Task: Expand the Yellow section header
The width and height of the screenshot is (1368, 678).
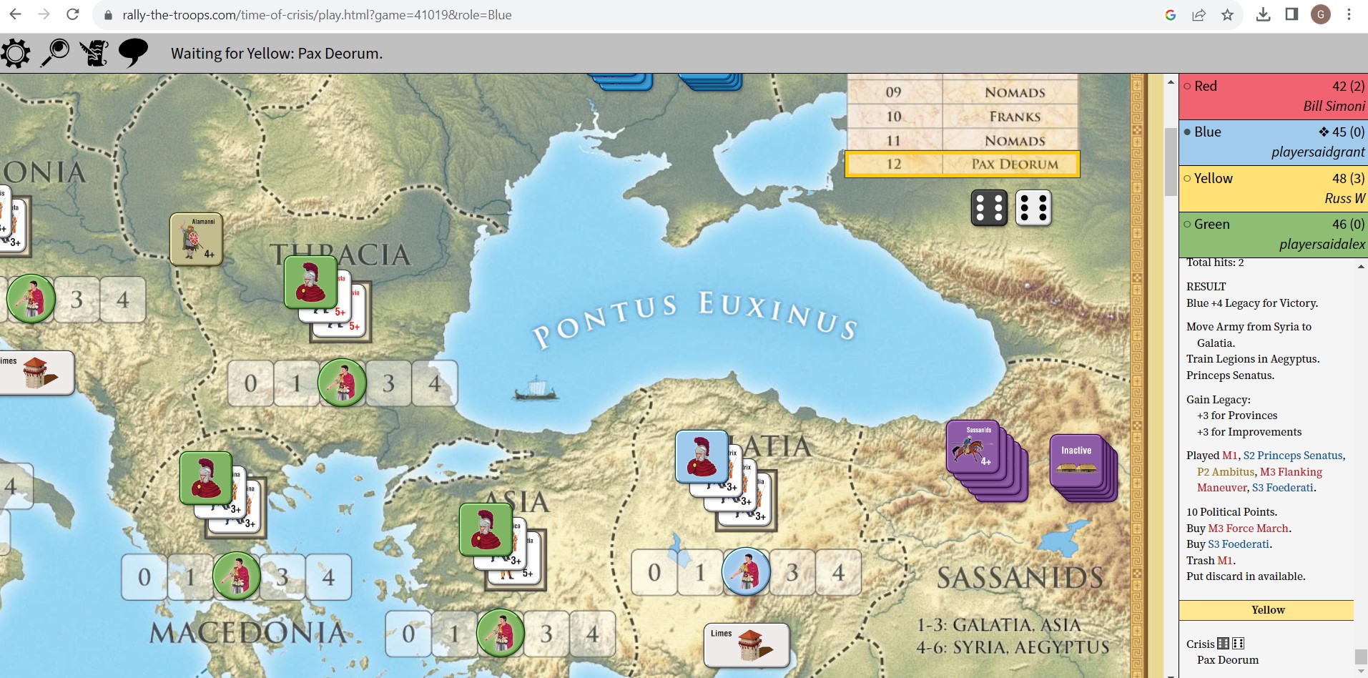Action: coord(1266,609)
